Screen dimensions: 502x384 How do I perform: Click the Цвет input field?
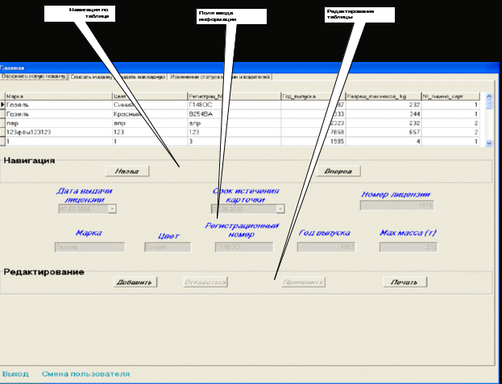tap(168, 247)
